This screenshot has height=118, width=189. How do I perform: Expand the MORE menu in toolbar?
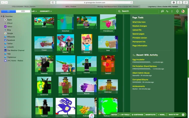pos(162,115)
